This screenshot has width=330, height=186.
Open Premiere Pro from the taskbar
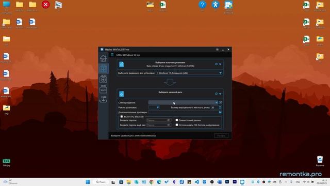point(235,182)
